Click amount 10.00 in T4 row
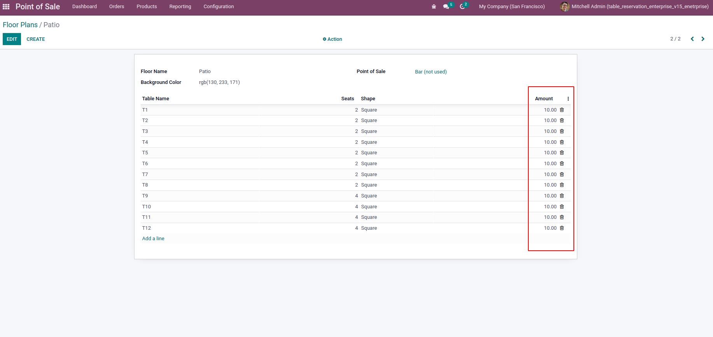 (550, 142)
